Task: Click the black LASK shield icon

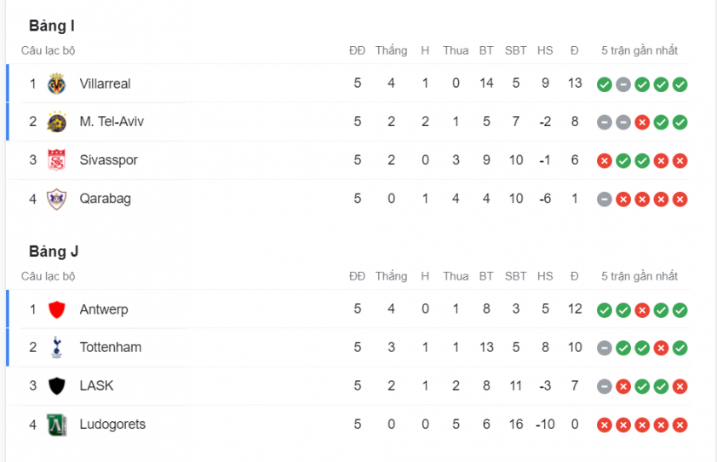Action: point(57,386)
